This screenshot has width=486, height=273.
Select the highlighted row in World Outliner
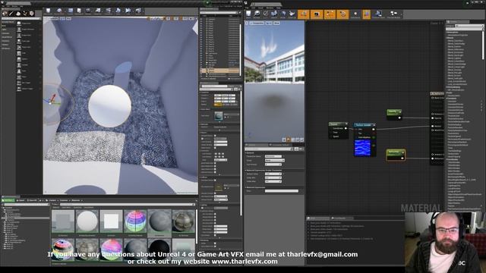219,71
